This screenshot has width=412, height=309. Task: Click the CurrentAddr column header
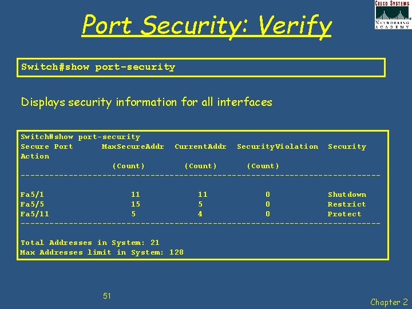pos(200,146)
